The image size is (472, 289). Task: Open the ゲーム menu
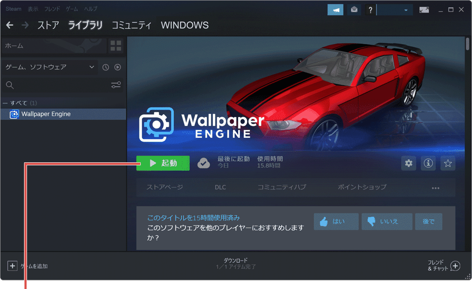coord(72,9)
